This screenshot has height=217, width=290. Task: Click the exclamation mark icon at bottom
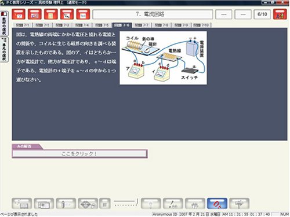tap(173, 204)
